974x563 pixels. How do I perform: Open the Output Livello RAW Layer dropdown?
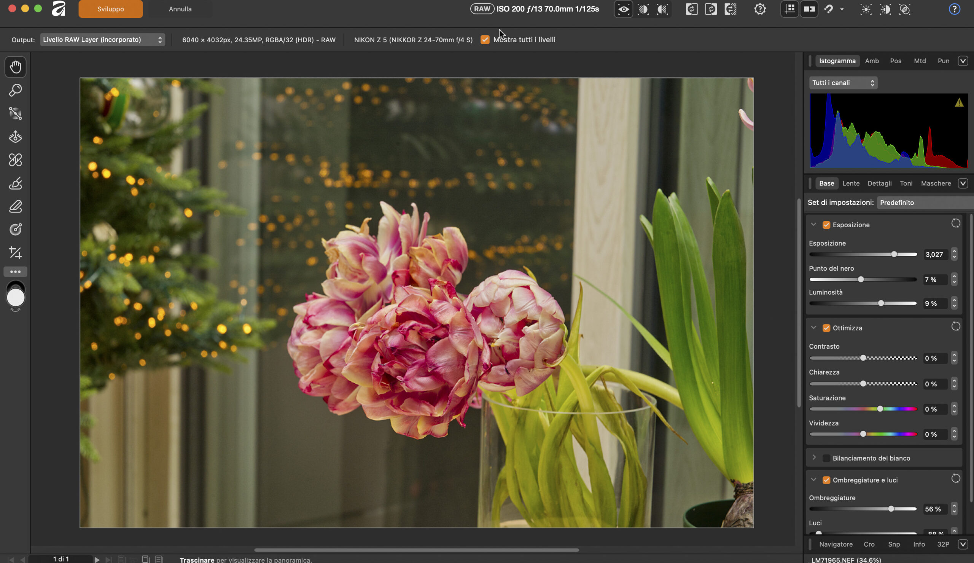(x=102, y=40)
